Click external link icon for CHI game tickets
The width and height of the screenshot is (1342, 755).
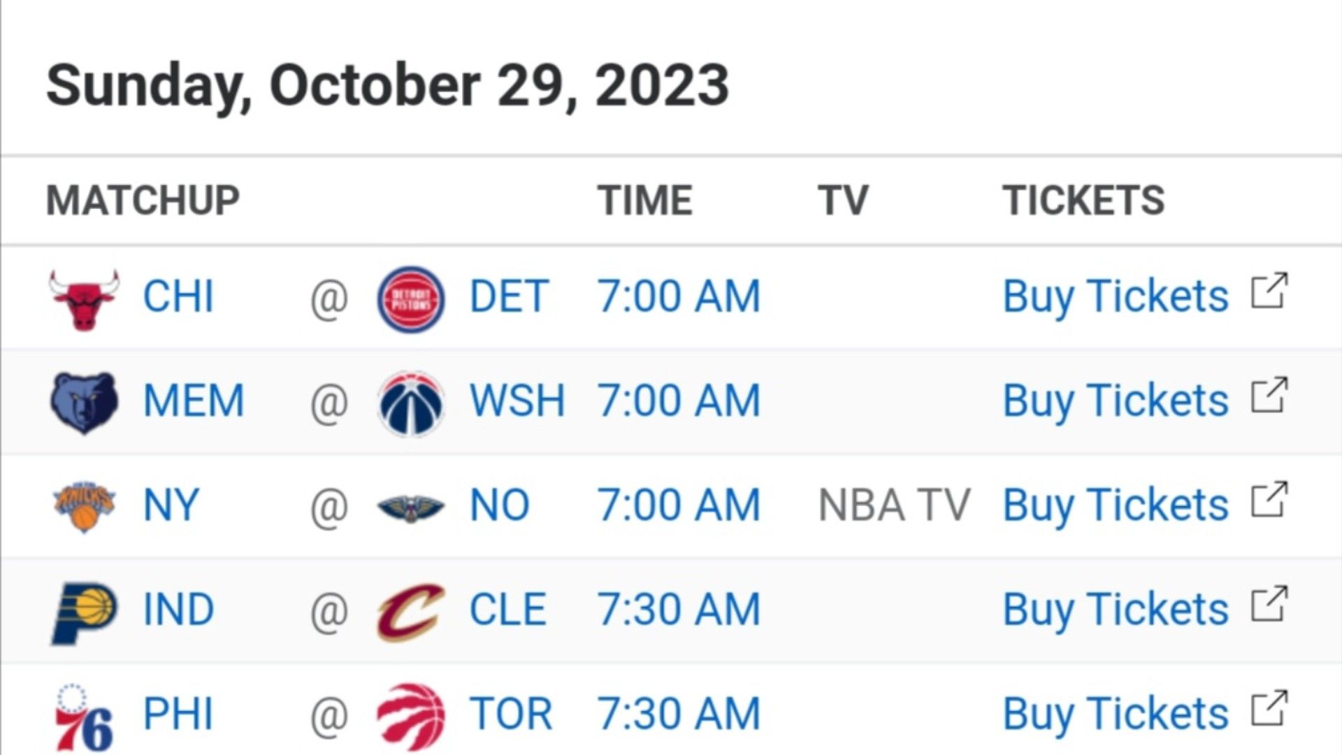pyautogui.click(x=1269, y=290)
